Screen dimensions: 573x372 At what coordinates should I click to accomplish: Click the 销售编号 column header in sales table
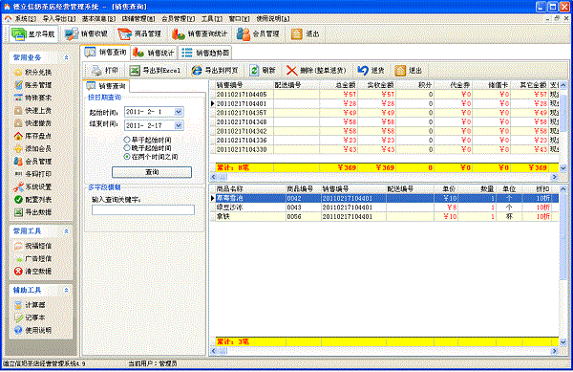[x=244, y=85]
